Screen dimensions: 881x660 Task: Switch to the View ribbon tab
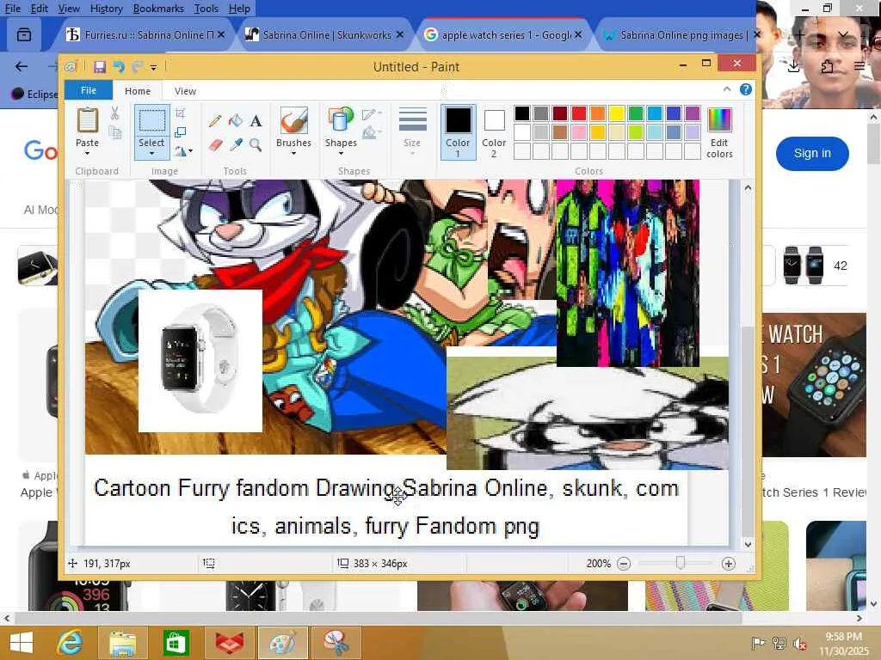coord(185,91)
